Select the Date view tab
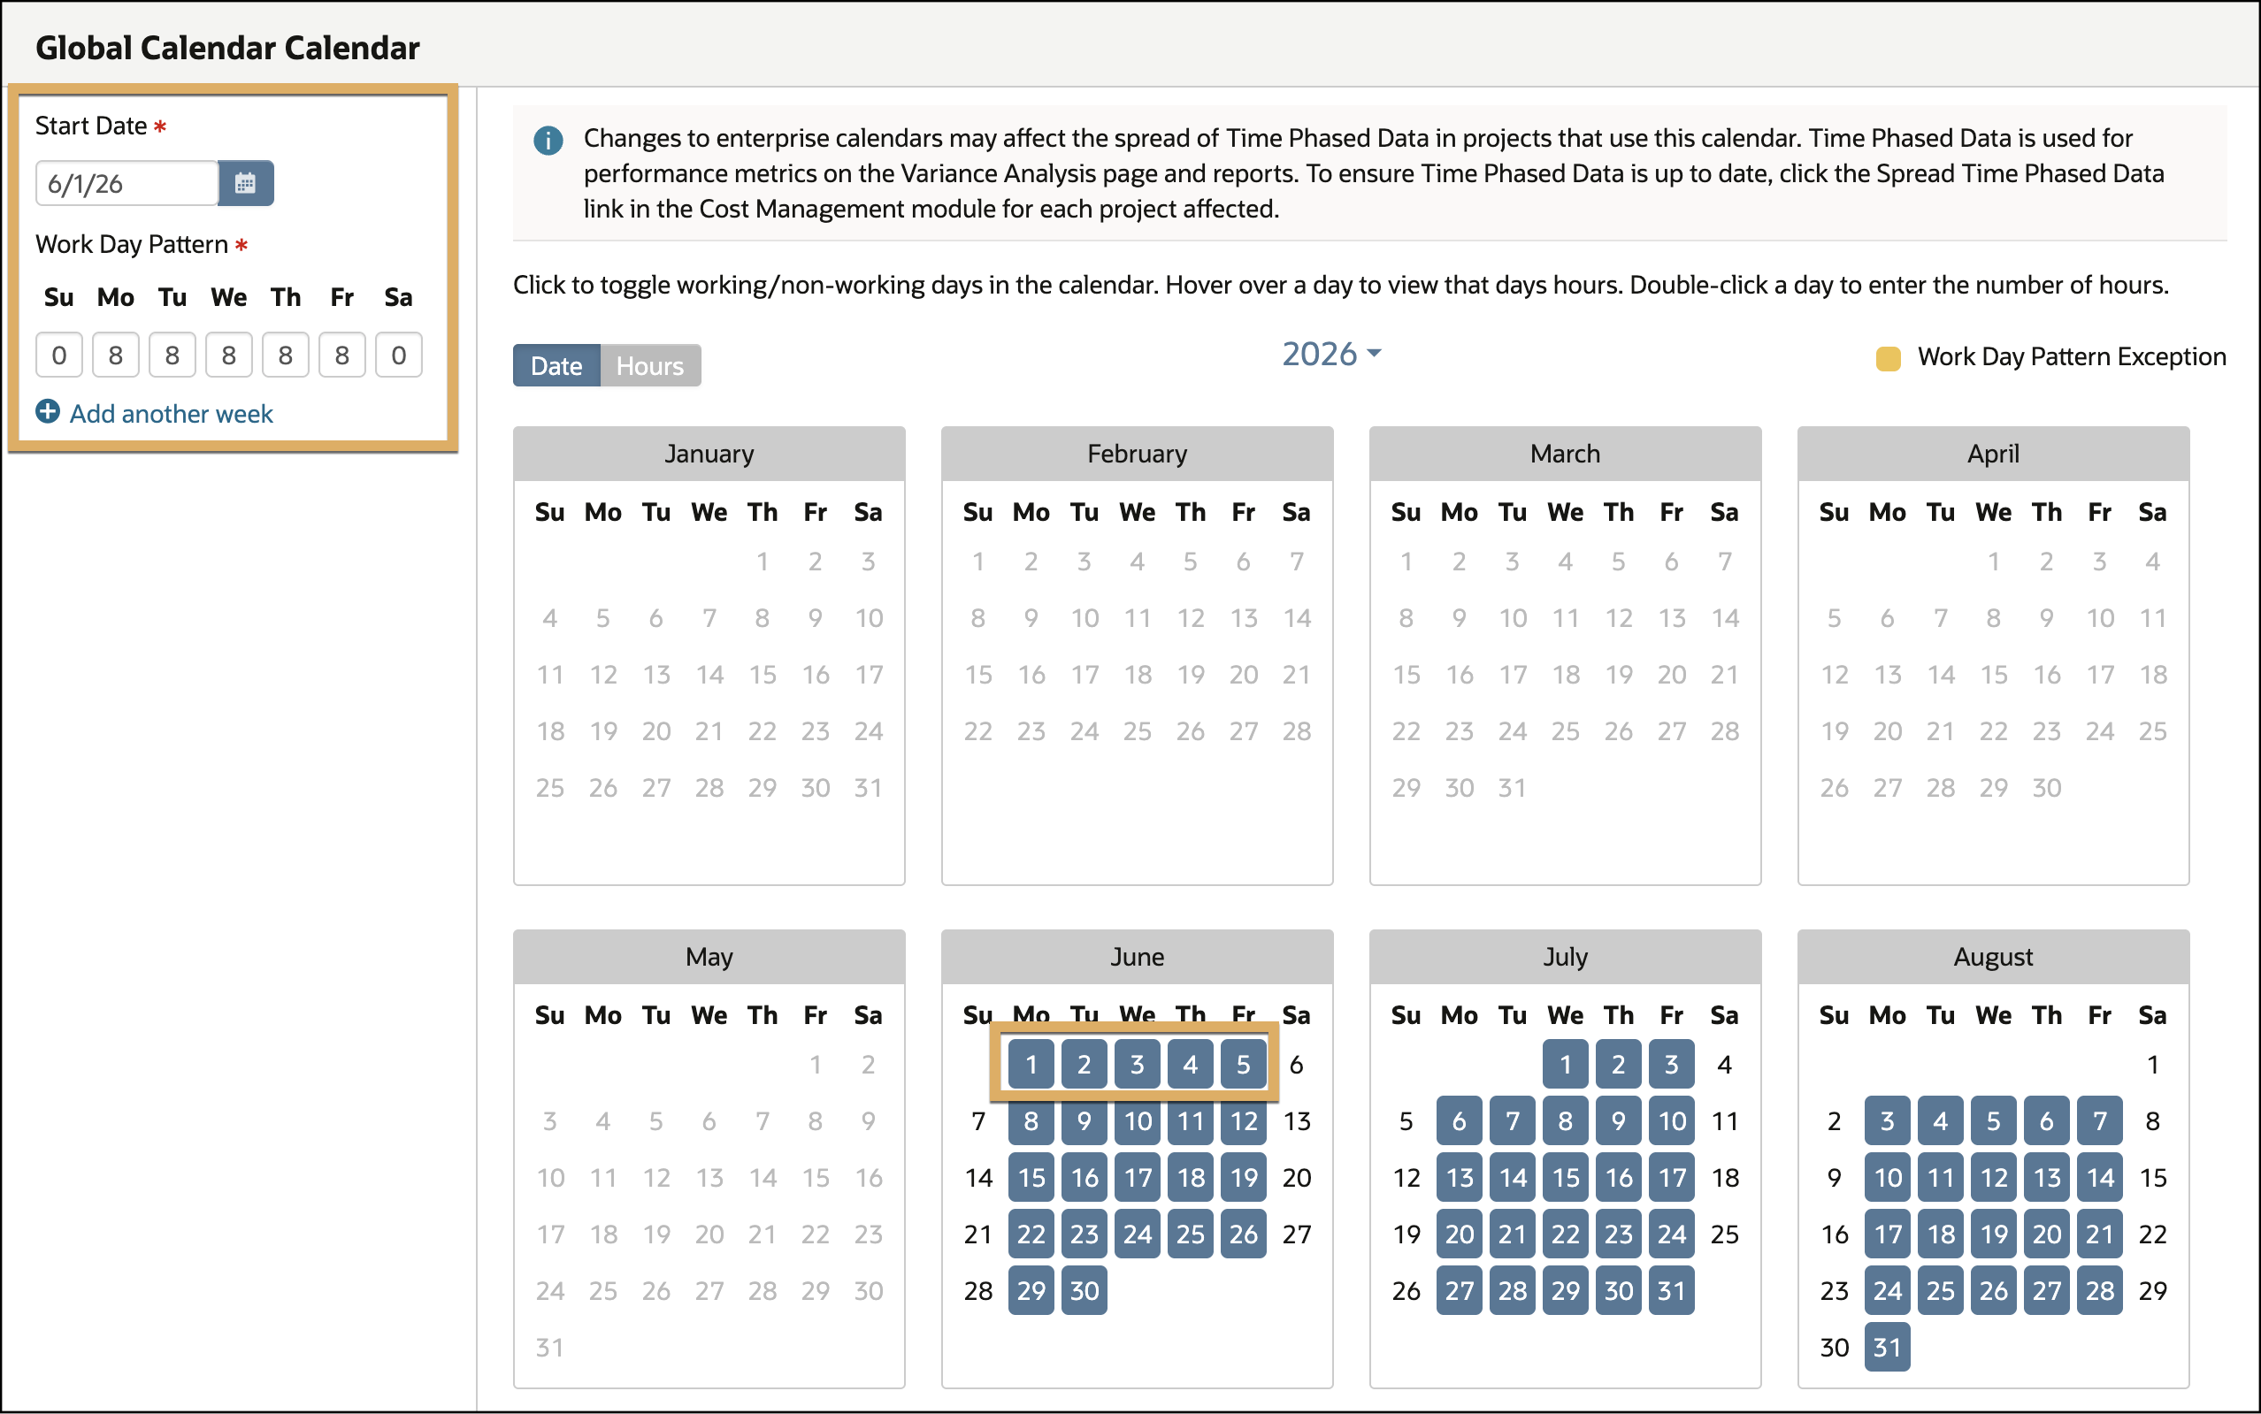Viewport: 2261px width, 1414px height. coord(556,365)
